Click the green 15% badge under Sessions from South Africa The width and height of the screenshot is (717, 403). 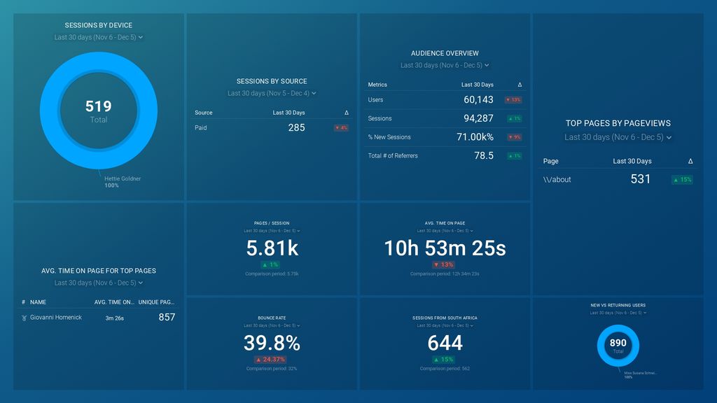tap(445, 358)
